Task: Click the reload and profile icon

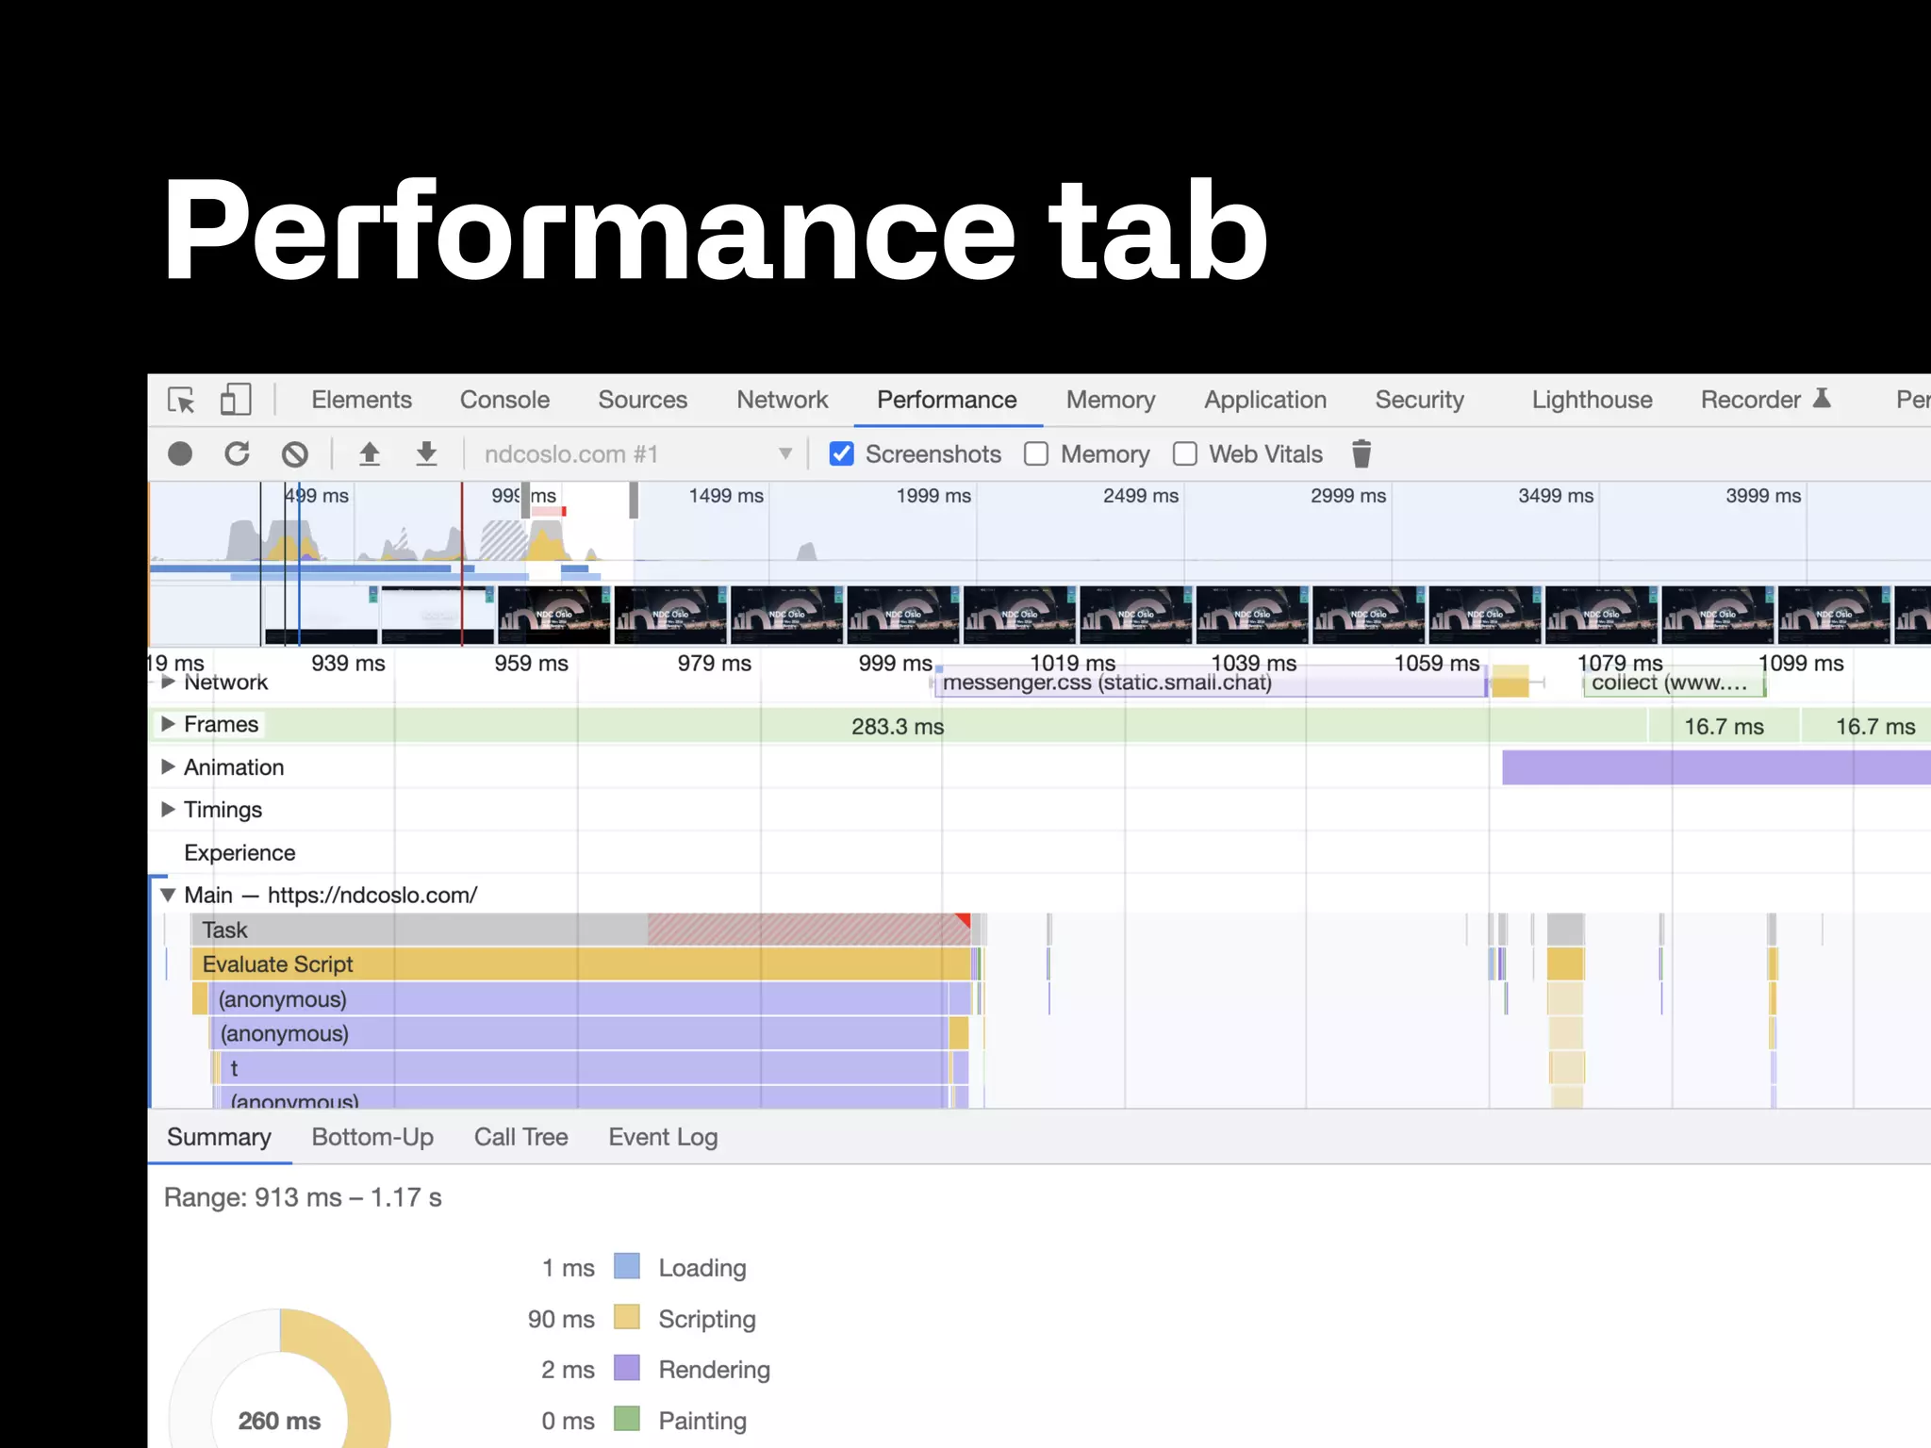Action: point(237,454)
